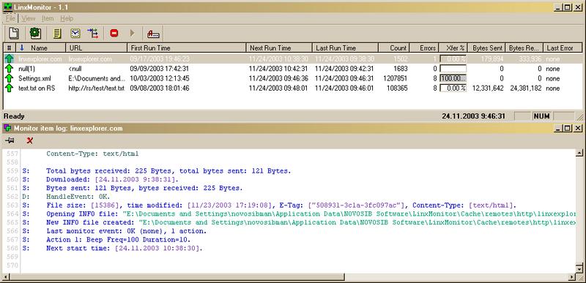Image resolution: width=586 pixels, height=283 pixels.
Task: Click the clock schedule toolbar icon
Action: [75, 34]
